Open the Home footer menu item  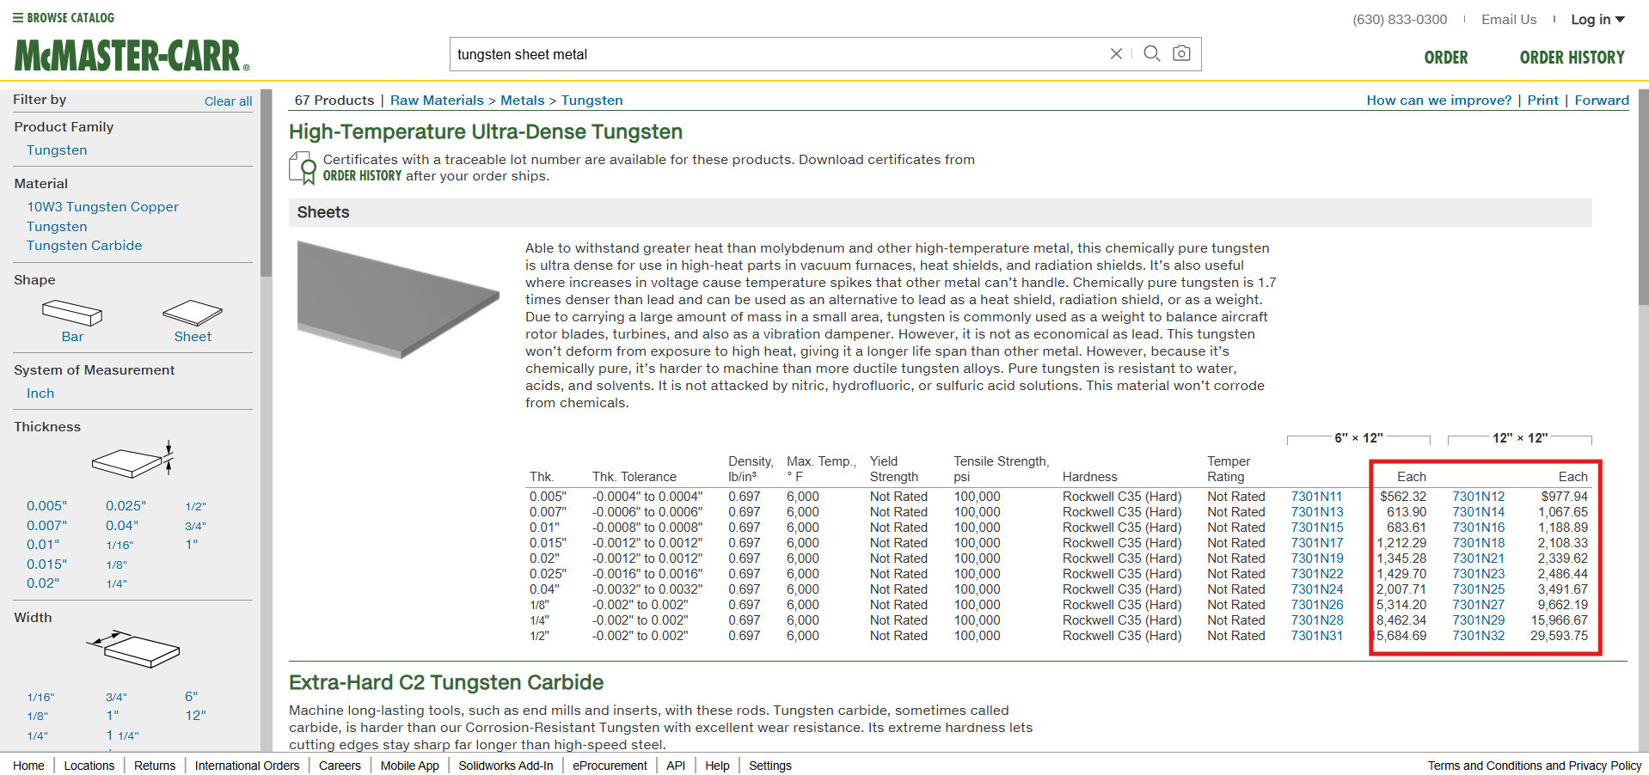pos(28,766)
